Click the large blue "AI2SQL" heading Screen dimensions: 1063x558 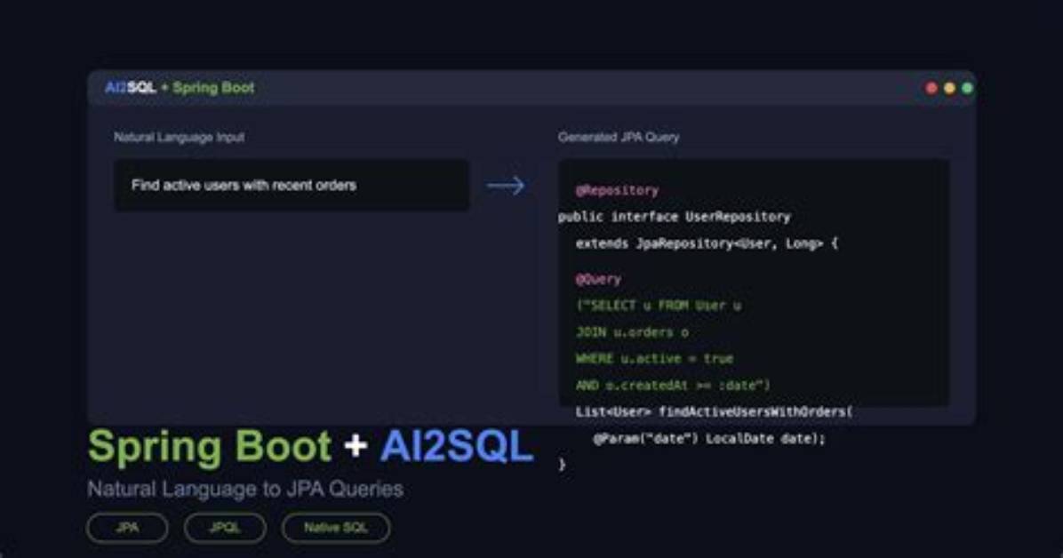(456, 446)
